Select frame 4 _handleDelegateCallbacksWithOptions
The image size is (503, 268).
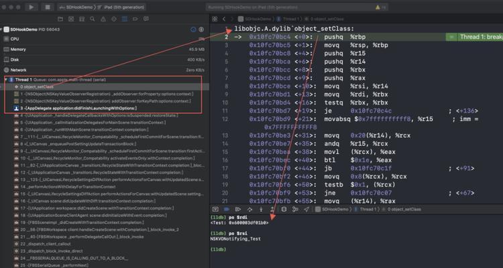tap(105, 115)
